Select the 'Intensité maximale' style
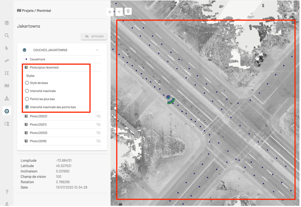This screenshot has width=301, height=207. pyautogui.click(x=27, y=91)
